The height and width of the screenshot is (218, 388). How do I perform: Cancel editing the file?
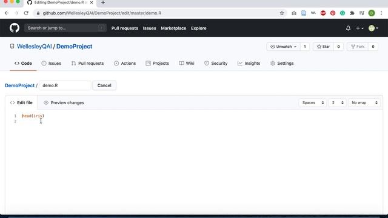(x=104, y=85)
